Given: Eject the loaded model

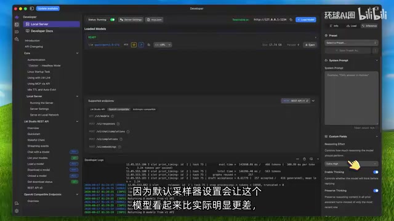Looking at the screenshot, I should [310, 45].
